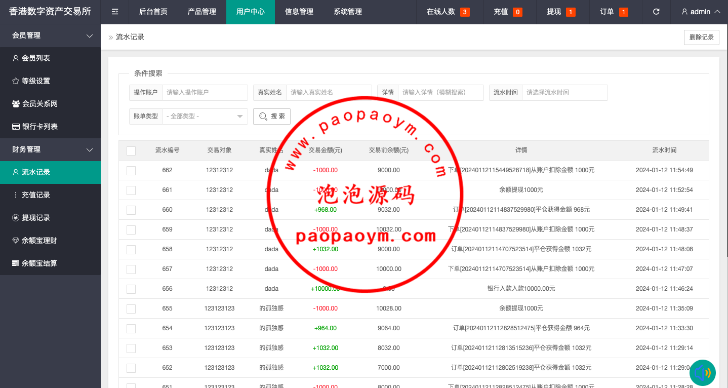Check the box for record 661
The width and height of the screenshot is (728, 388).
coord(131,190)
